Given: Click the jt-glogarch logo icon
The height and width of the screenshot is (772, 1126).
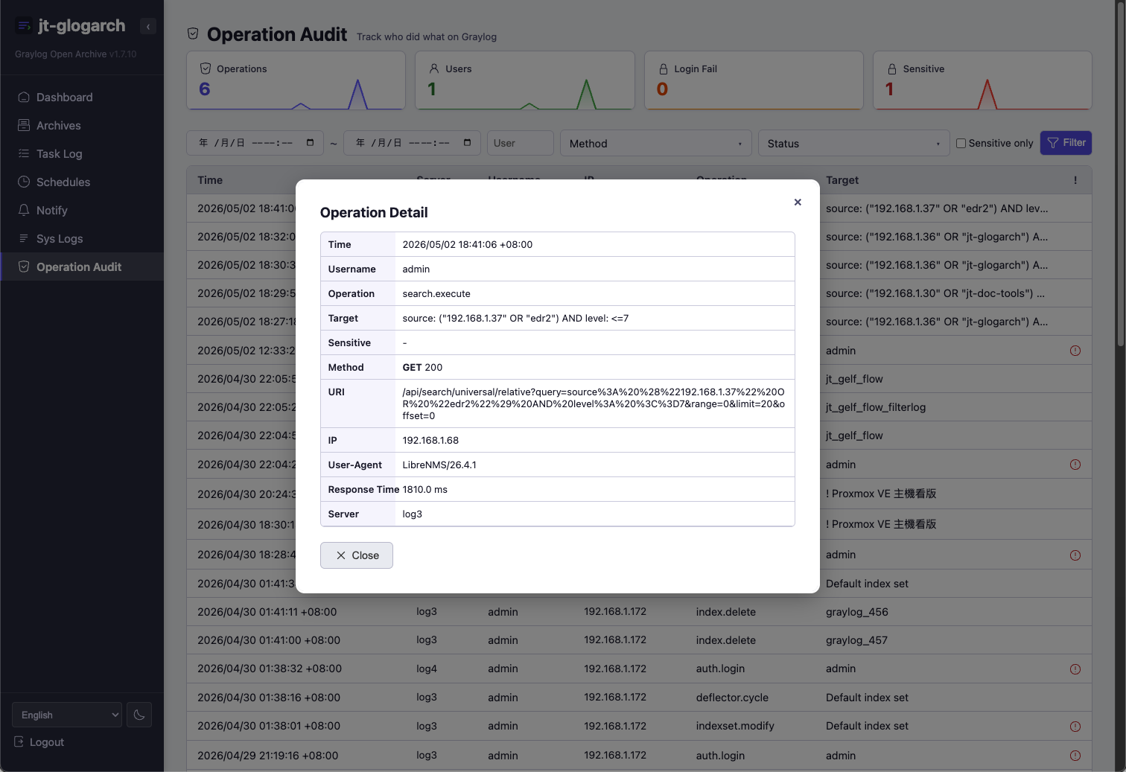Looking at the screenshot, I should pos(24,26).
